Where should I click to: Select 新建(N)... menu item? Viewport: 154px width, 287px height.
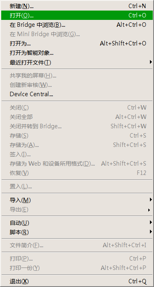[x=77, y=6]
